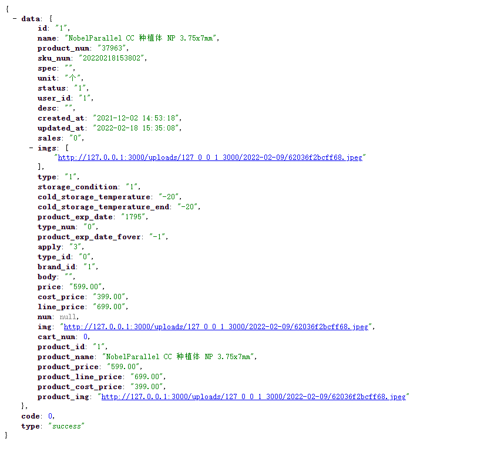Select the product_num value 37963
The height and width of the screenshot is (452, 484).
(112, 48)
